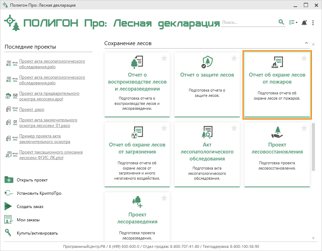
Task: Click file icon beside Проект .pazo
Action: (8, 109)
